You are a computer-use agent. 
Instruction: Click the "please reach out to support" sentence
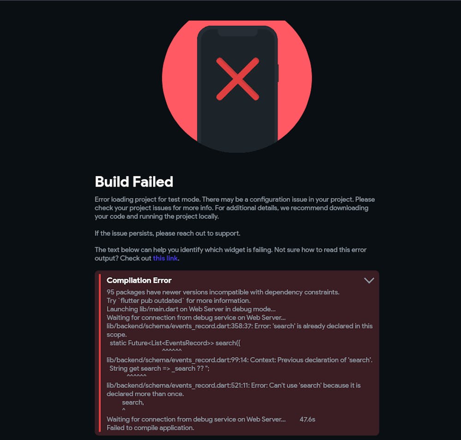168,234
